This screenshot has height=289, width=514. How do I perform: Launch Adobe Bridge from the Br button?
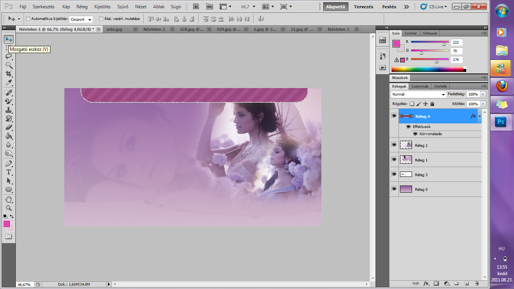pos(196,7)
